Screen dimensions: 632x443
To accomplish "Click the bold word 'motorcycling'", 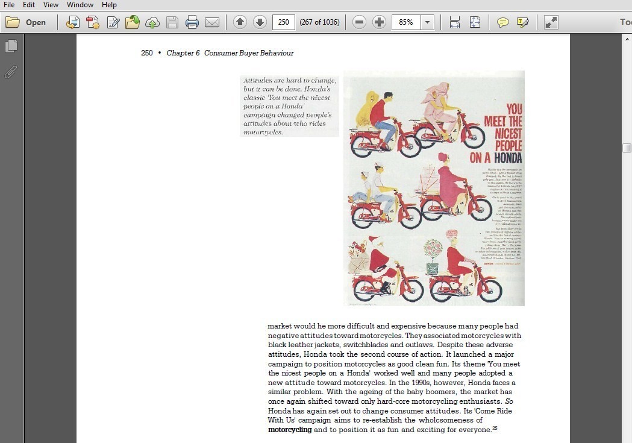I will pyautogui.click(x=290, y=430).
